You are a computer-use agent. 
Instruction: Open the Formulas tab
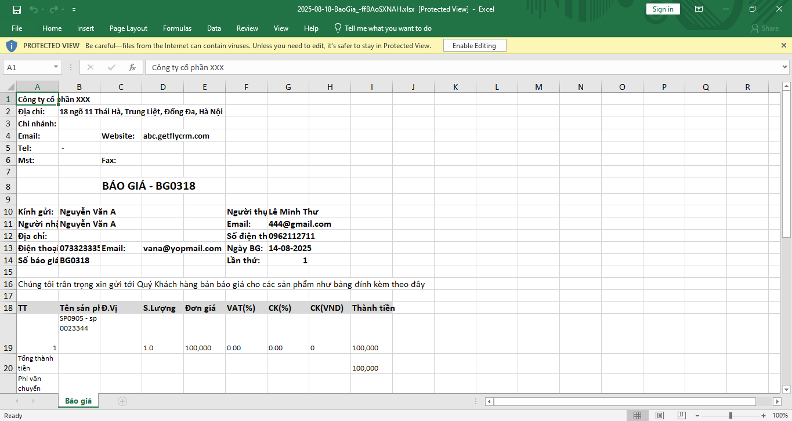(177, 28)
